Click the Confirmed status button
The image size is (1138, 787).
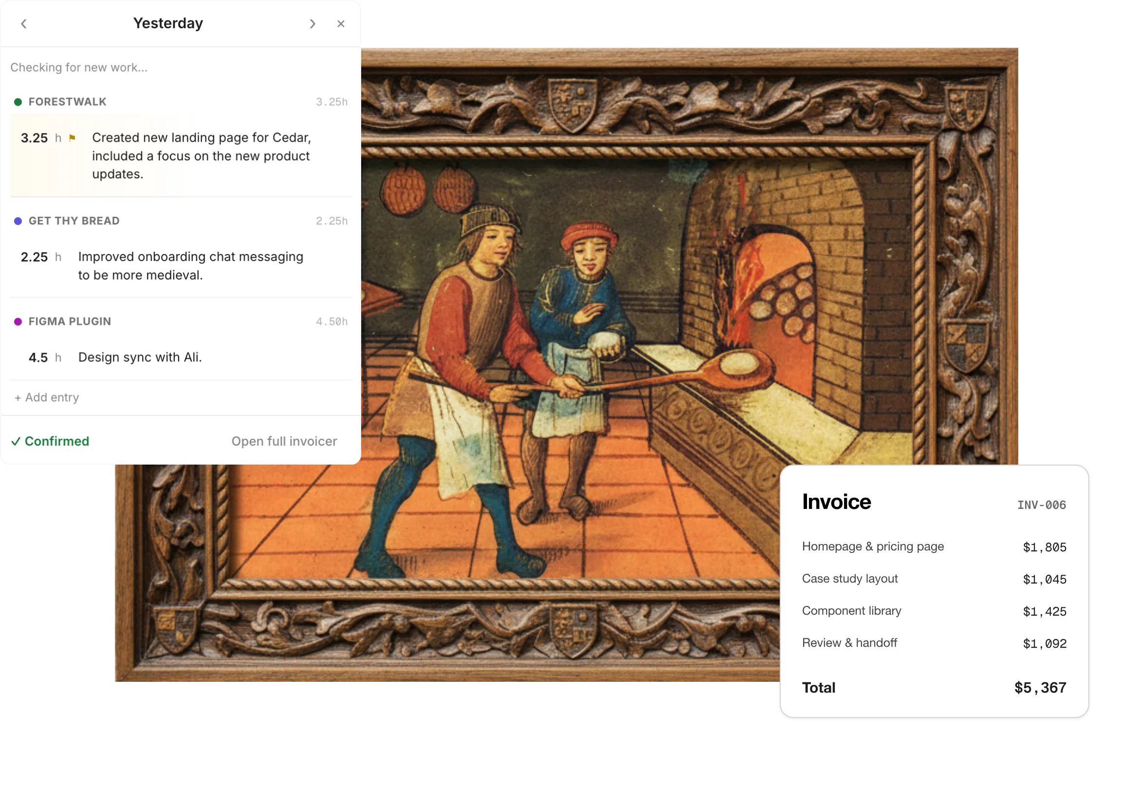[50, 442]
